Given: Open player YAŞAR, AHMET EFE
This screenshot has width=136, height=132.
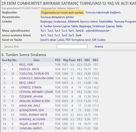Looking at the screenshot, I should (x=32, y=124).
